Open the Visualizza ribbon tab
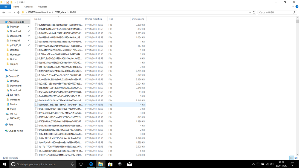Viewport: 299px width, 168px height. [x=42, y=7]
